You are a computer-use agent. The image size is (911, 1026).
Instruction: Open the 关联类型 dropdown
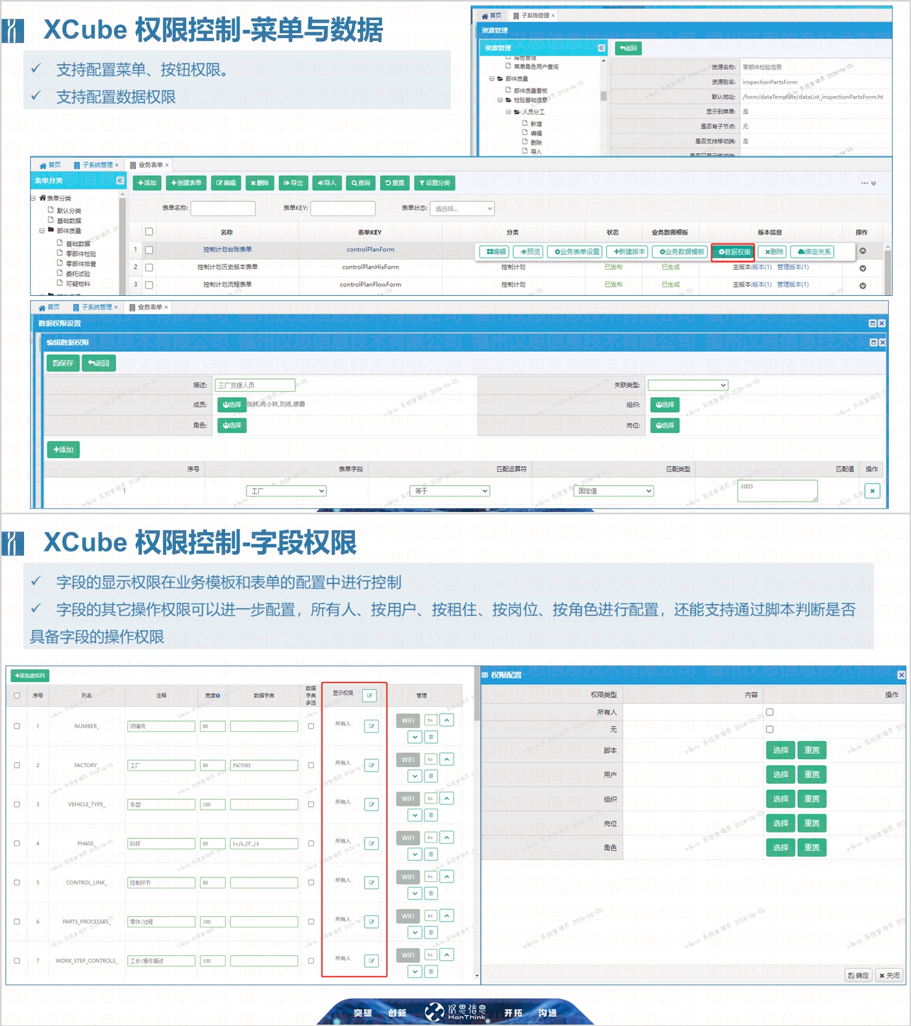[x=688, y=385]
